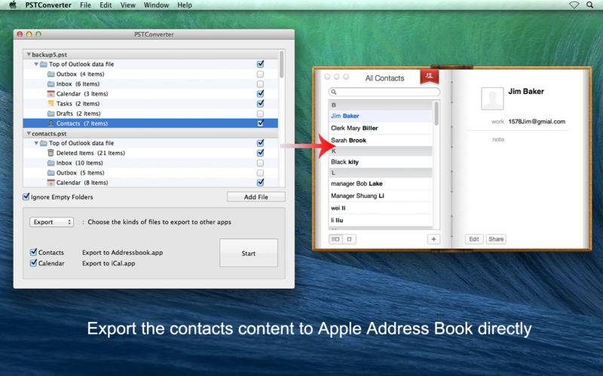Open the Edit menu
The width and height of the screenshot is (603, 376).
pos(106,5)
